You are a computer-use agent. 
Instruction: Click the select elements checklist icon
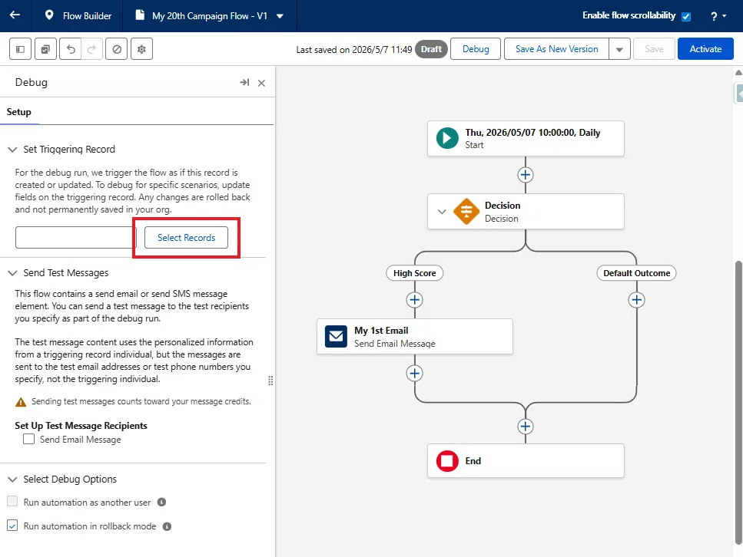(x=45, y=49)
